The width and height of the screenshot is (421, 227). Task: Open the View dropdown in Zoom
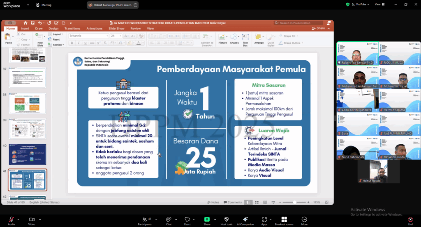click(x=379, y=5)
